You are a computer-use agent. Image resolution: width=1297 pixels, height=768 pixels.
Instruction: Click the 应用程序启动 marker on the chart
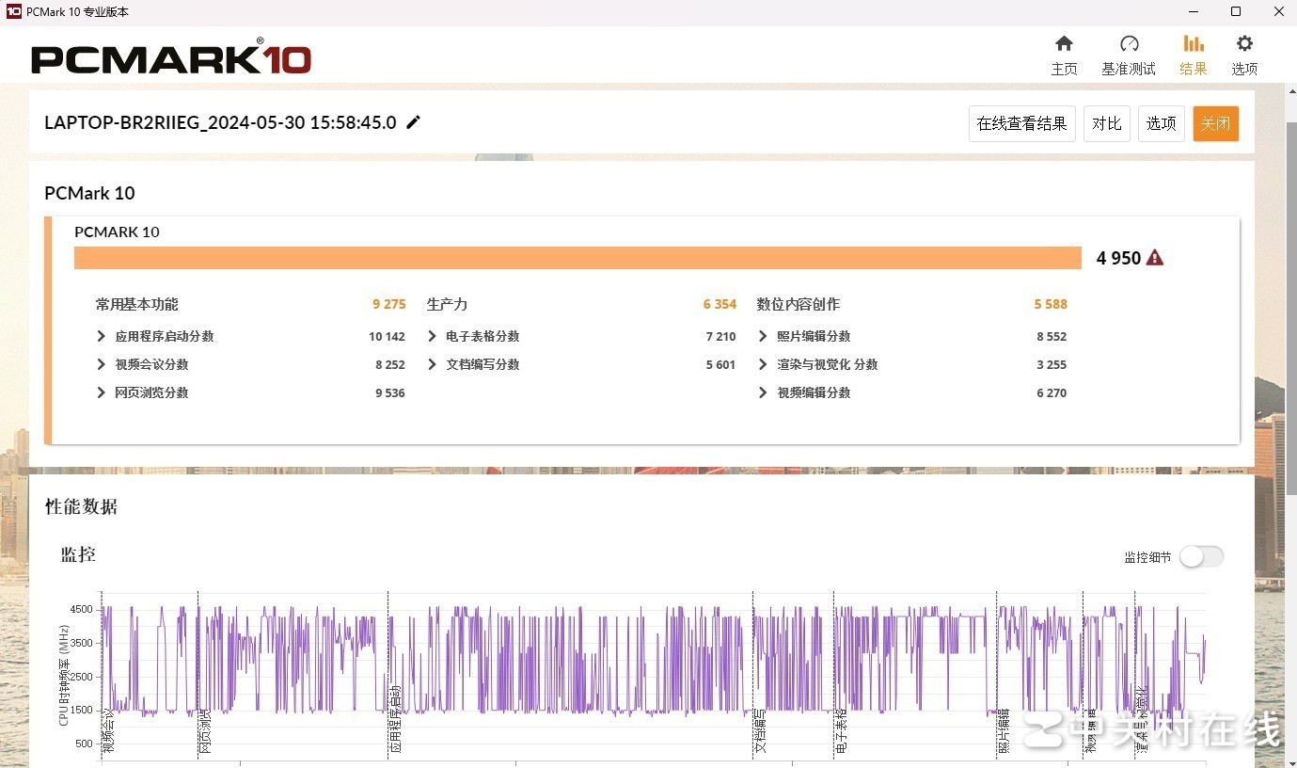click(x=395, y=720)
